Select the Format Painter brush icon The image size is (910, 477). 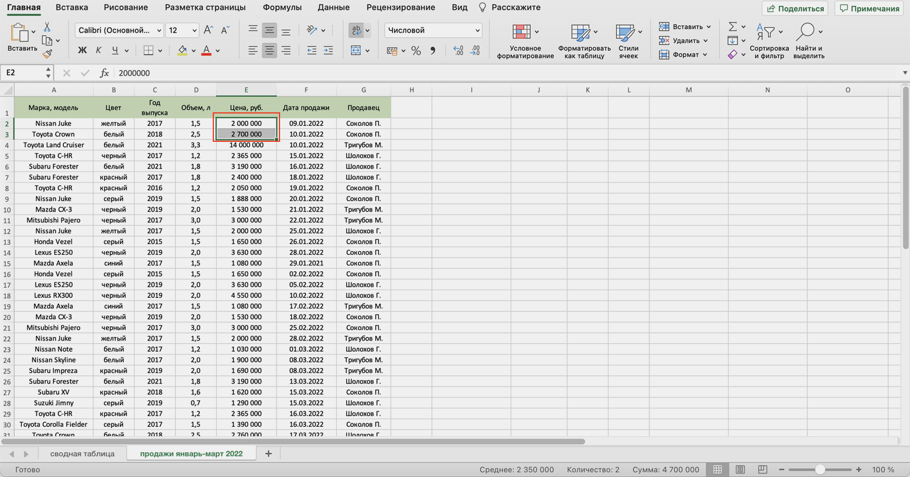point(47,54)
